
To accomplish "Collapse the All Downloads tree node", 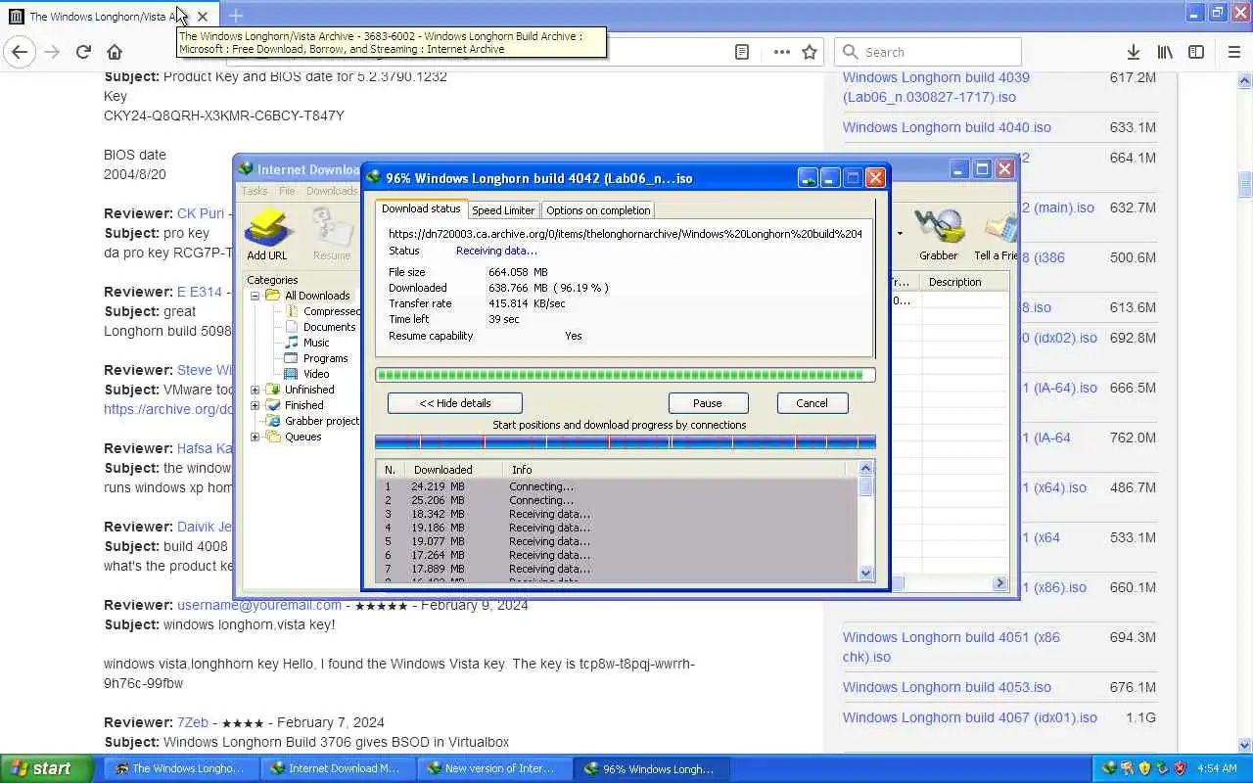I will coord(255,296).
